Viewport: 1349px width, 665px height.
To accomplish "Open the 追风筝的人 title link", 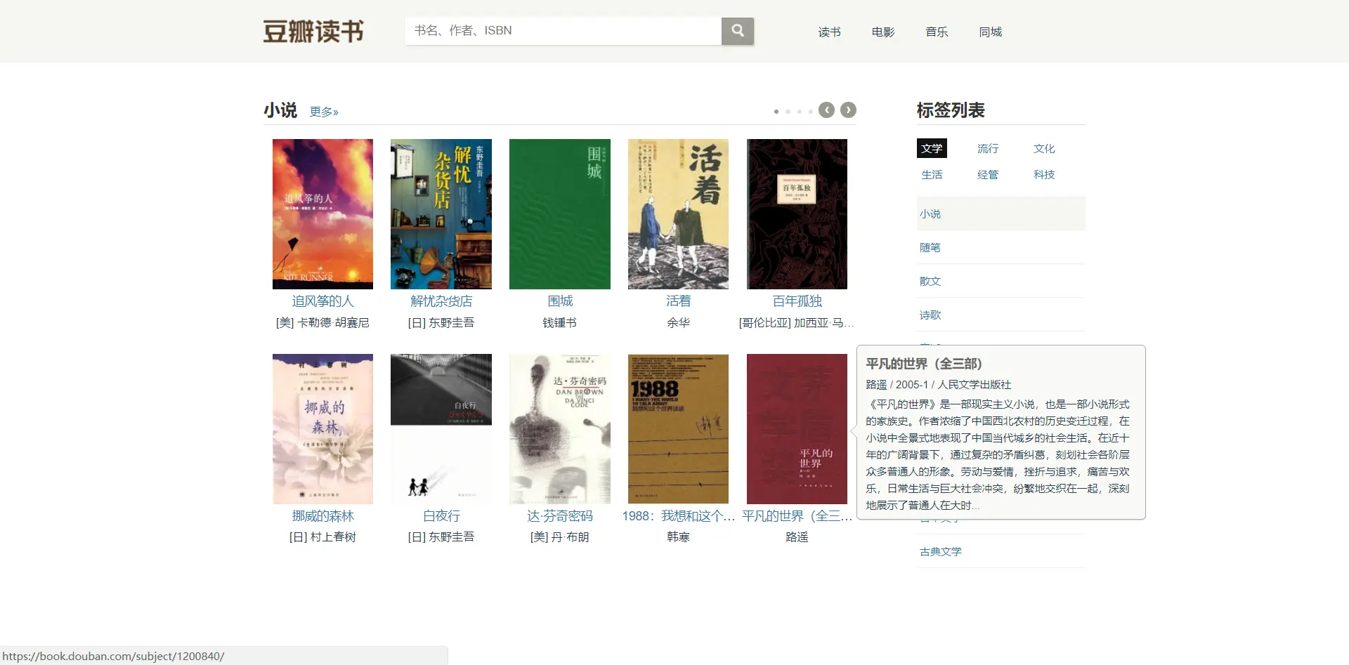I will pyautogui.click(x=322, y=301).
